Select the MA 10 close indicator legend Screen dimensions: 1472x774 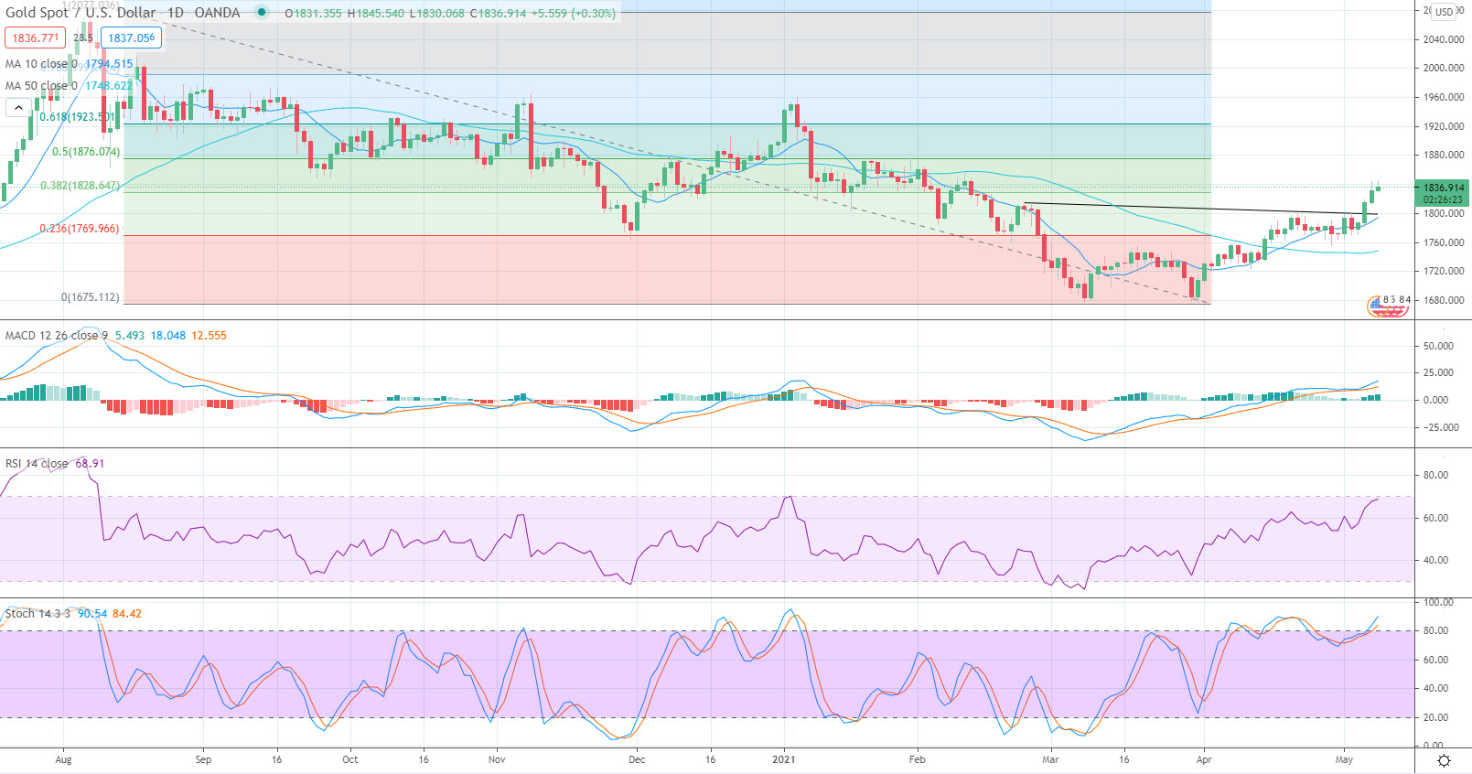pyautogui.click(x=37, y=64)
